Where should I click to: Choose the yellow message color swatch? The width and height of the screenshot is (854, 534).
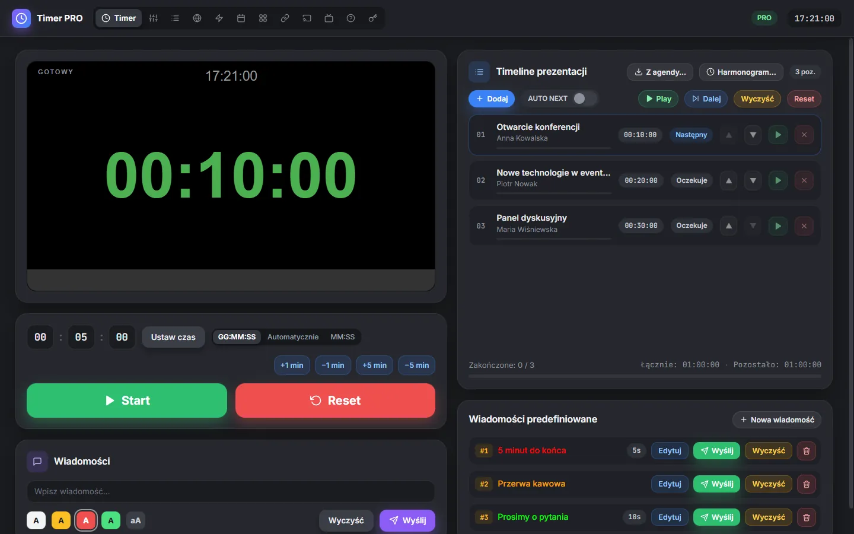[61, 520]
